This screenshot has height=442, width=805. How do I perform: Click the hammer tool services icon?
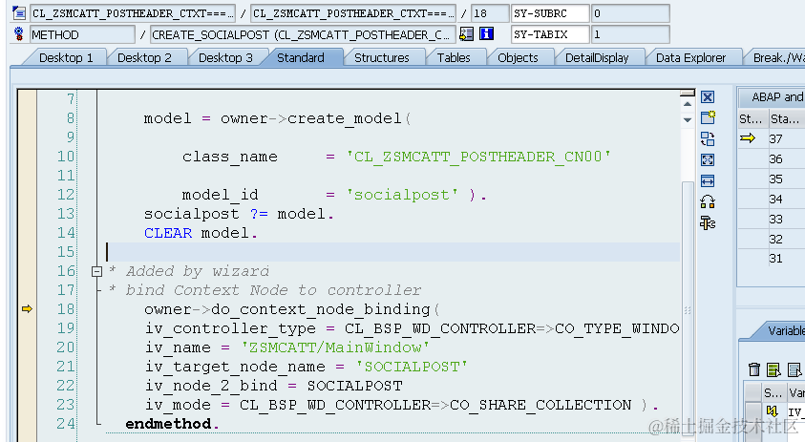[x=708, y=222]
